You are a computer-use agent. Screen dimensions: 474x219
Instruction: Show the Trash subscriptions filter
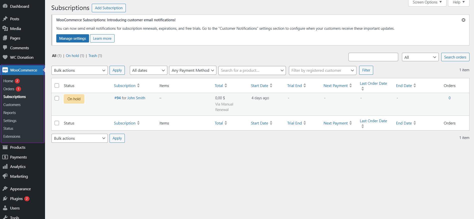click(x=93, y=56)
